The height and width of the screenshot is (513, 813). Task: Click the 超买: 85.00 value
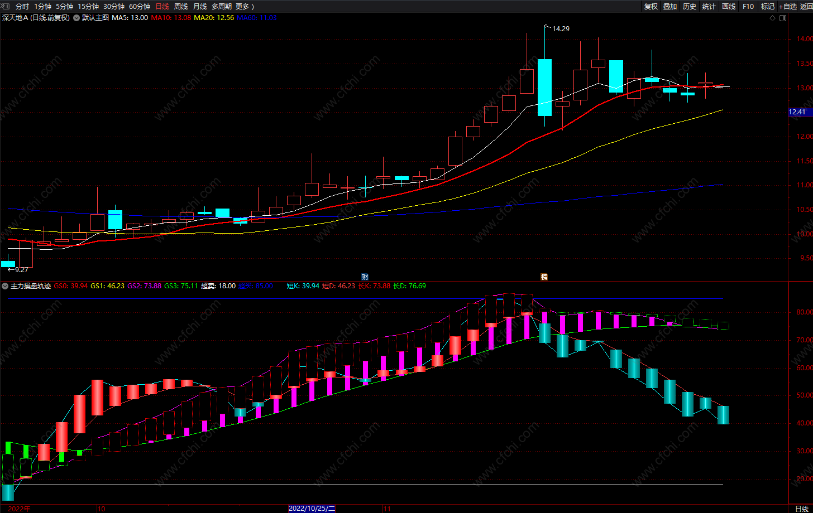(x=255, y=286)
